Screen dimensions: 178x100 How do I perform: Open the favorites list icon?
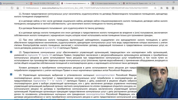coord(161,8)
